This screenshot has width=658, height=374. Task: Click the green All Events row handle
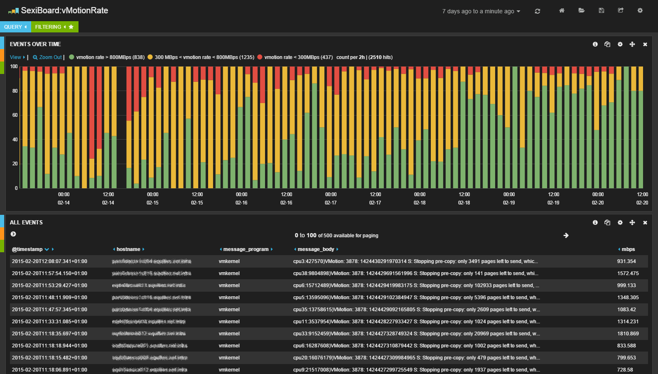tap(2, 246)
